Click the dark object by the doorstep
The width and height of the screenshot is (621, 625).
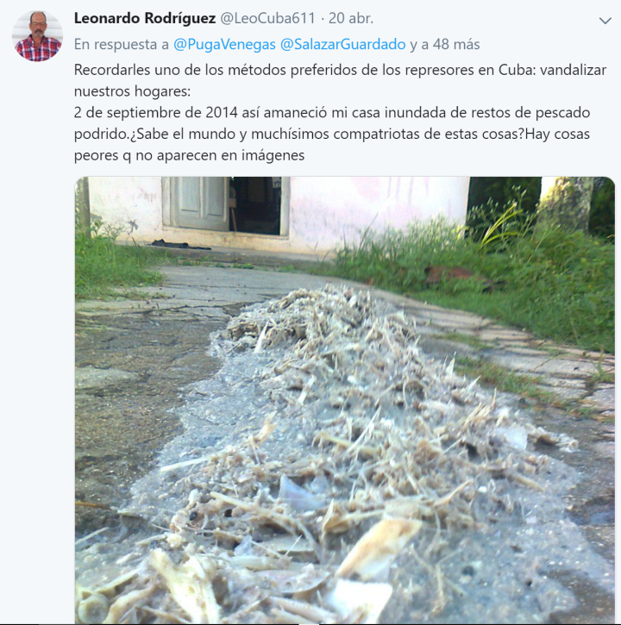(179, 244)
